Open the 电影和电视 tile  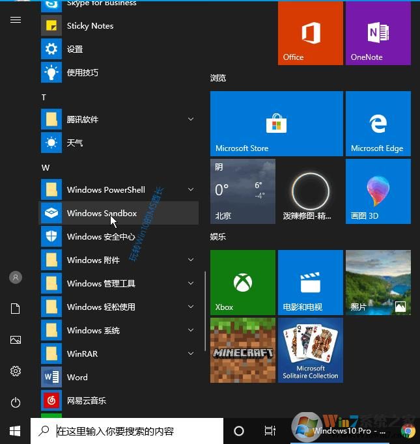[x=311, y=283]
